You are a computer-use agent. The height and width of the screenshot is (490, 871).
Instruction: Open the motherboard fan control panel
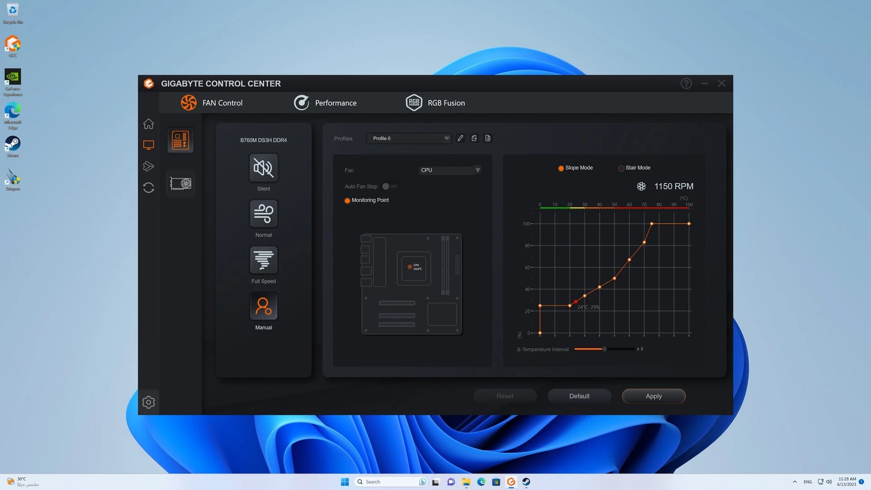(180, 140)
